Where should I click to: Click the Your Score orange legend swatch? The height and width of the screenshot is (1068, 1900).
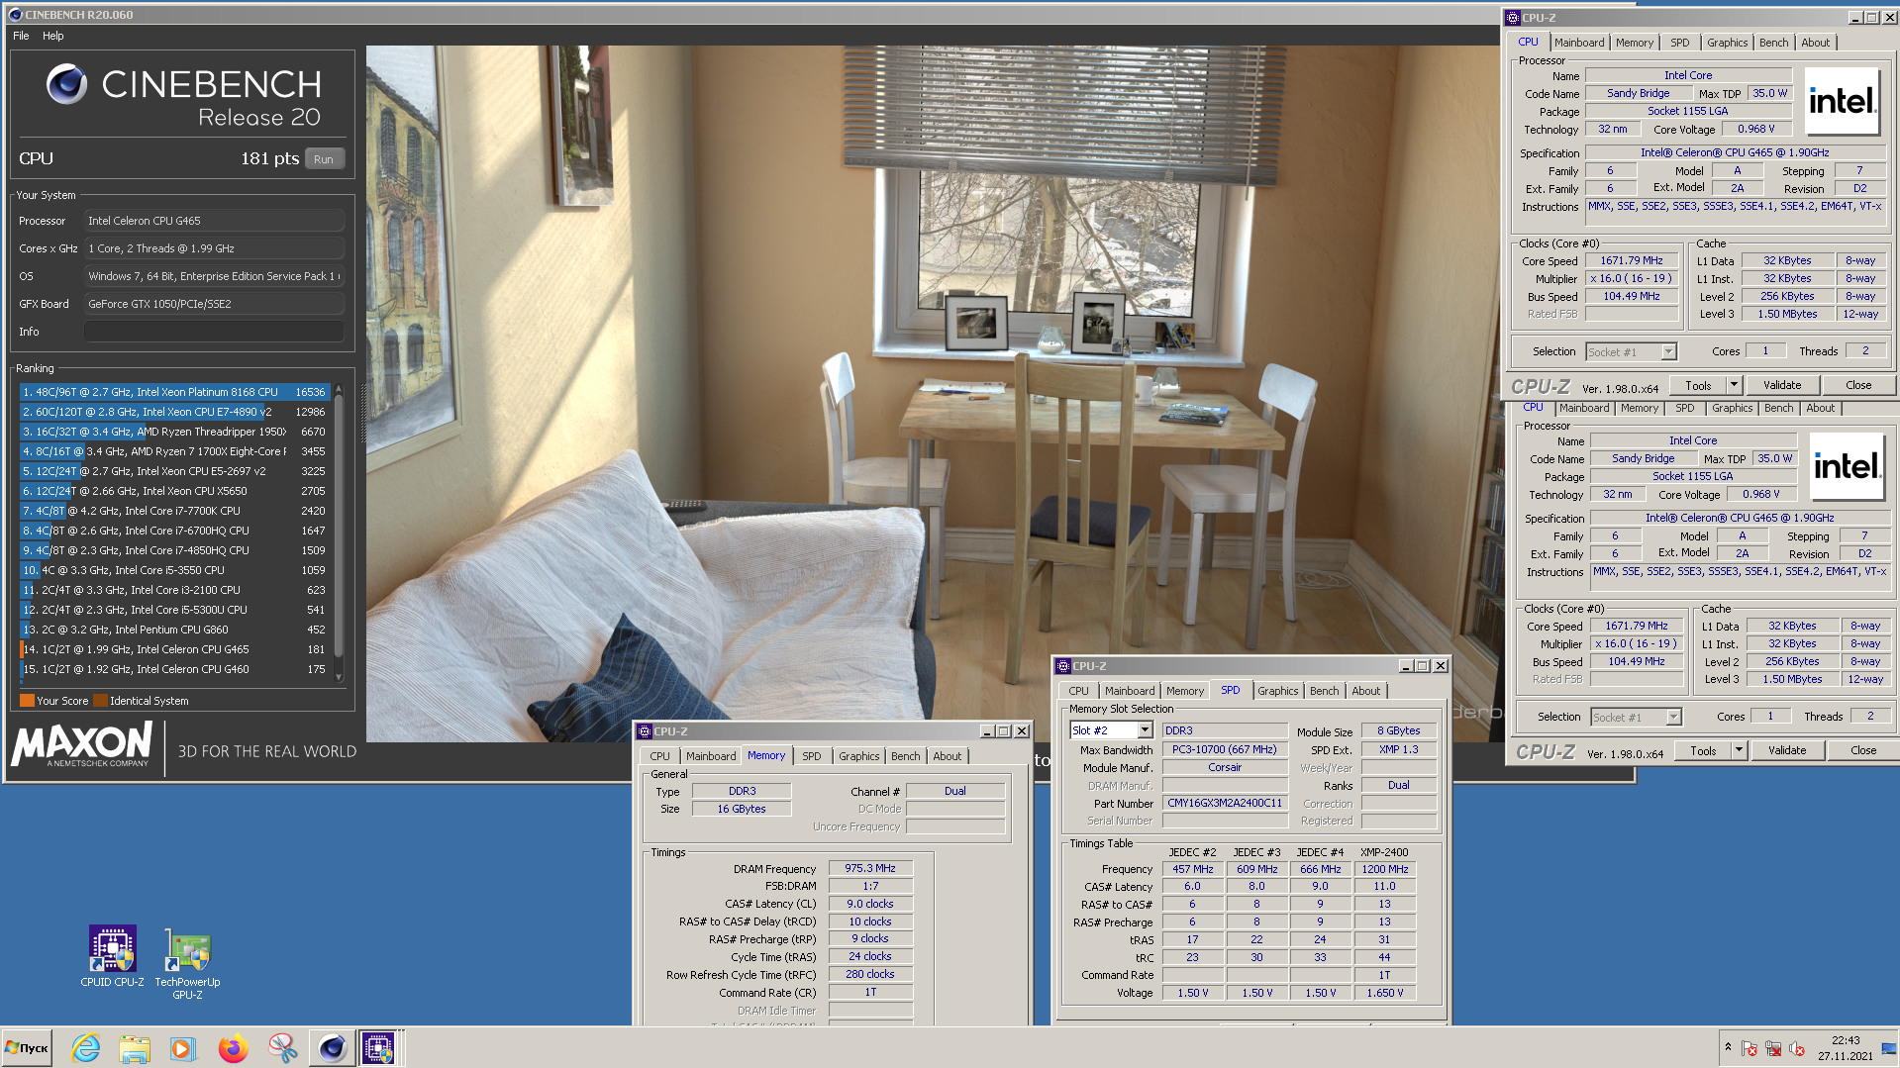pos(28,701)
